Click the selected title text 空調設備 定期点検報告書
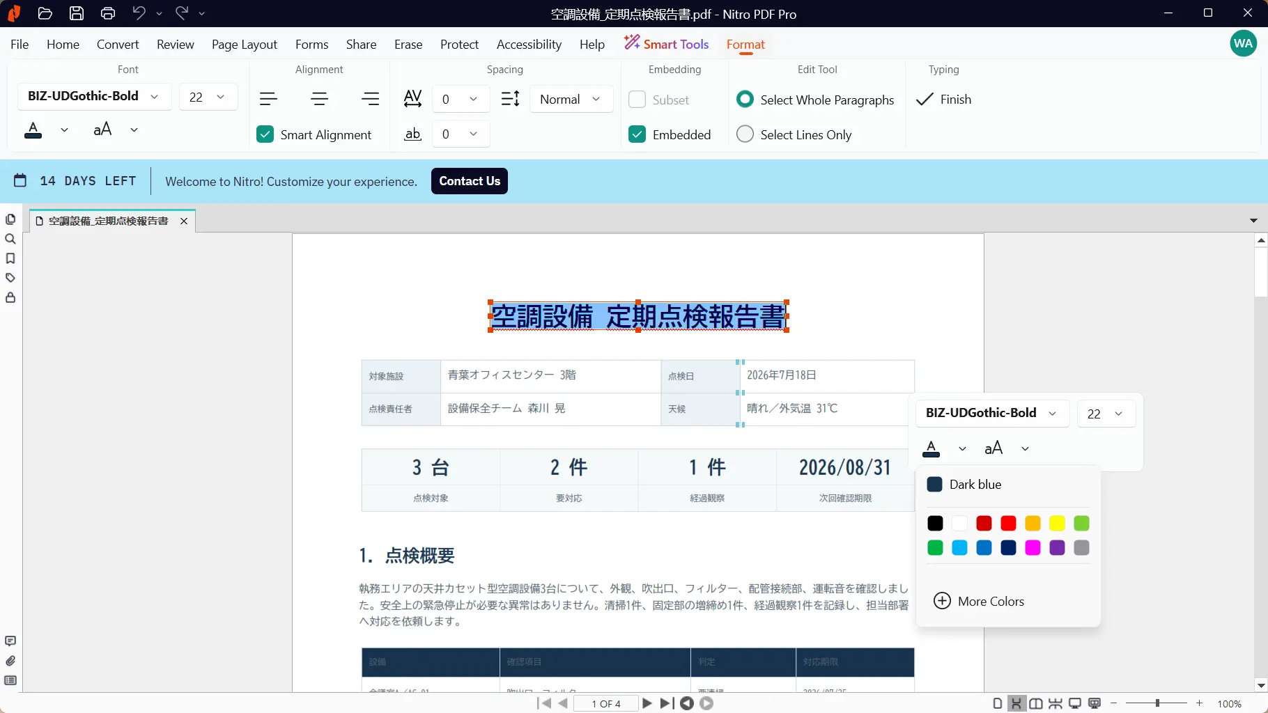 coord(638,316)
